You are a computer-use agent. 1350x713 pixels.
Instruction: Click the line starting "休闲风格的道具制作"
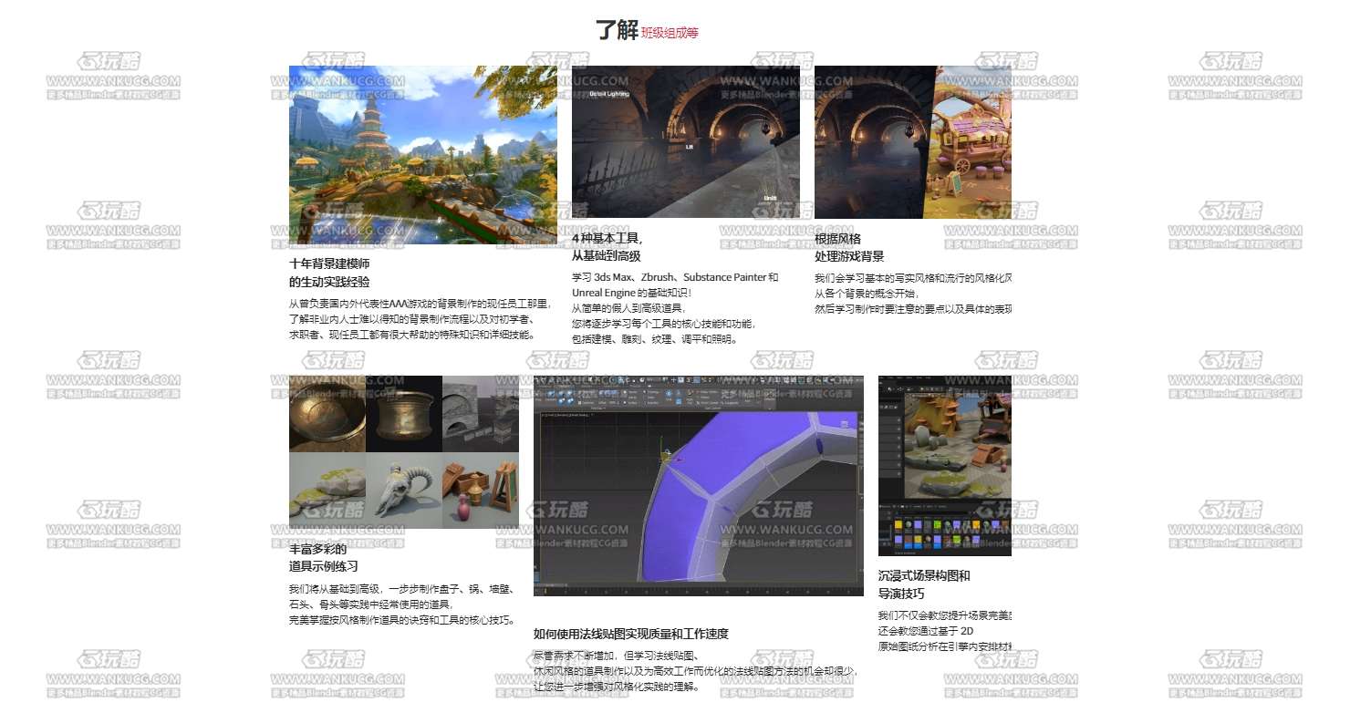695,671
